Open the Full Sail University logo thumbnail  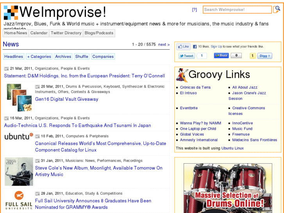(x=19, y=200)
